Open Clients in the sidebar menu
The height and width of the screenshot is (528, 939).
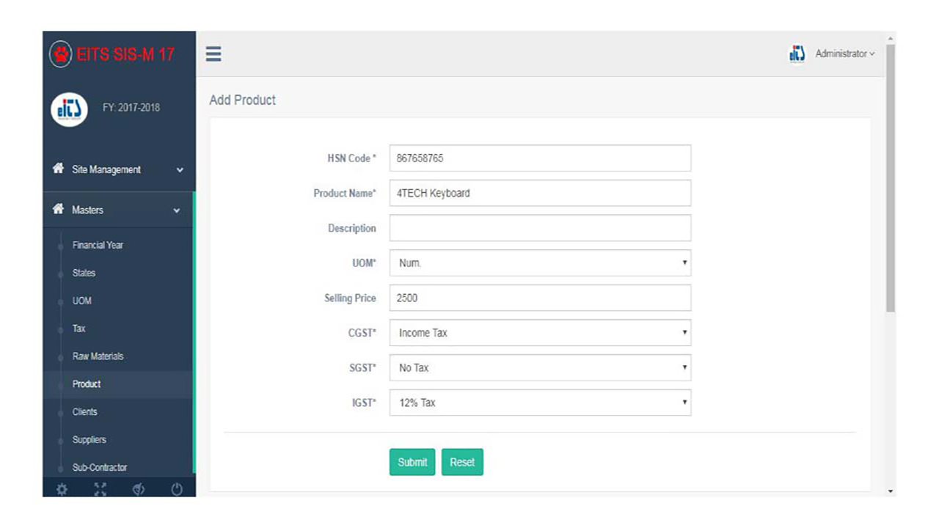[x=84, y=412]
